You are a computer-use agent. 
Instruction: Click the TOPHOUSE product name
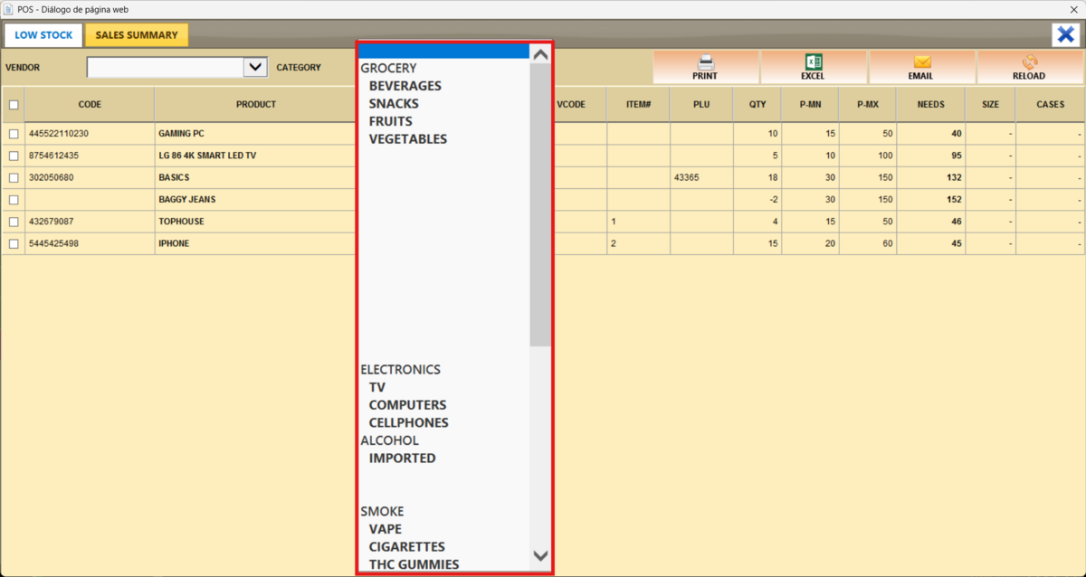click(x=181, y=222)
